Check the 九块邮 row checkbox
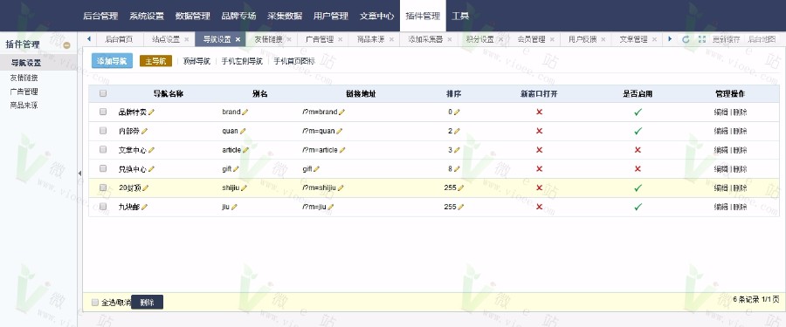 (x=103, y=207)
